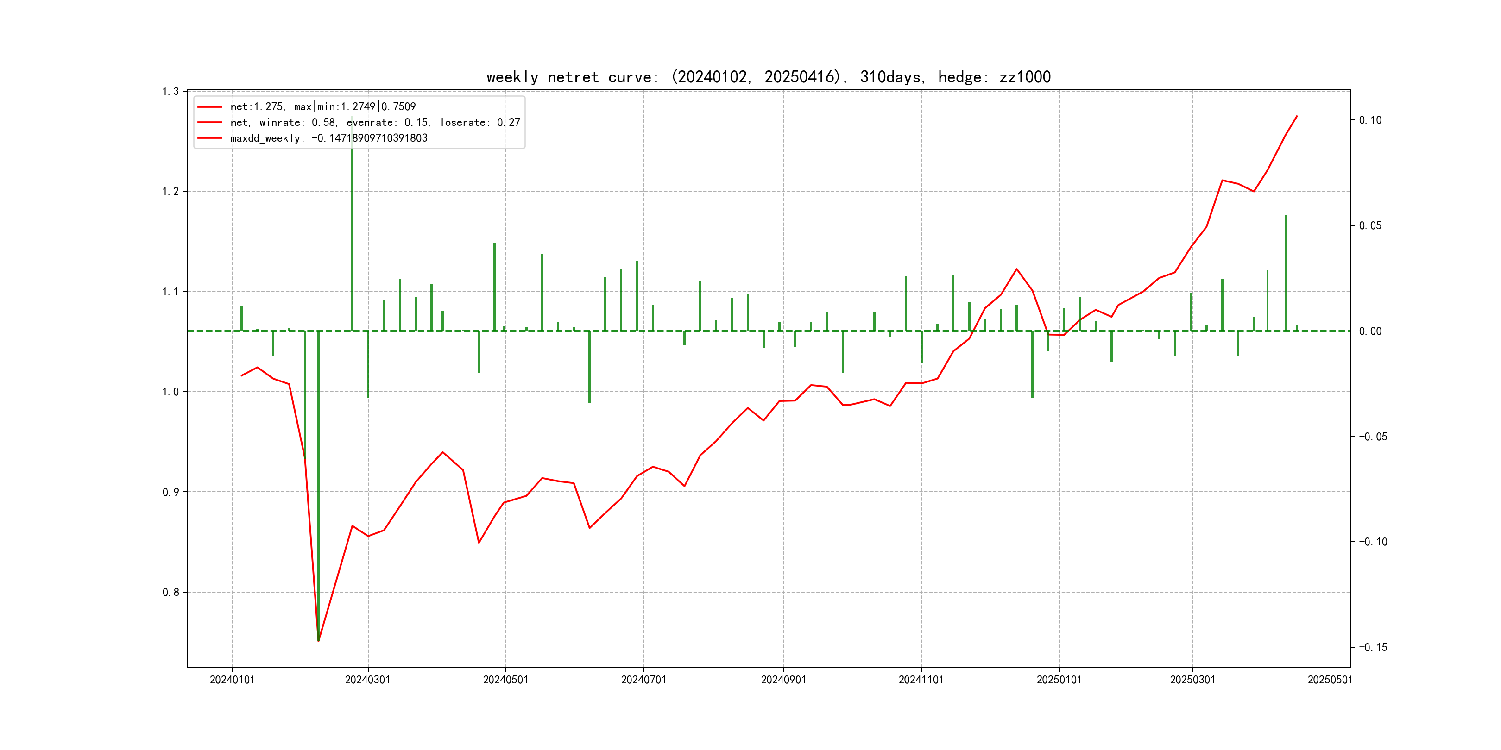Click the 20240301 x-axis date label
1501x750 pixels.
click(368, 680)
